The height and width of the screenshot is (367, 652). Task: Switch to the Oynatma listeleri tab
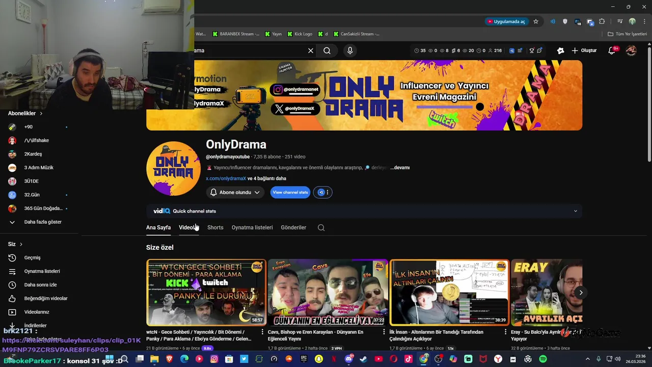point(252,227)
